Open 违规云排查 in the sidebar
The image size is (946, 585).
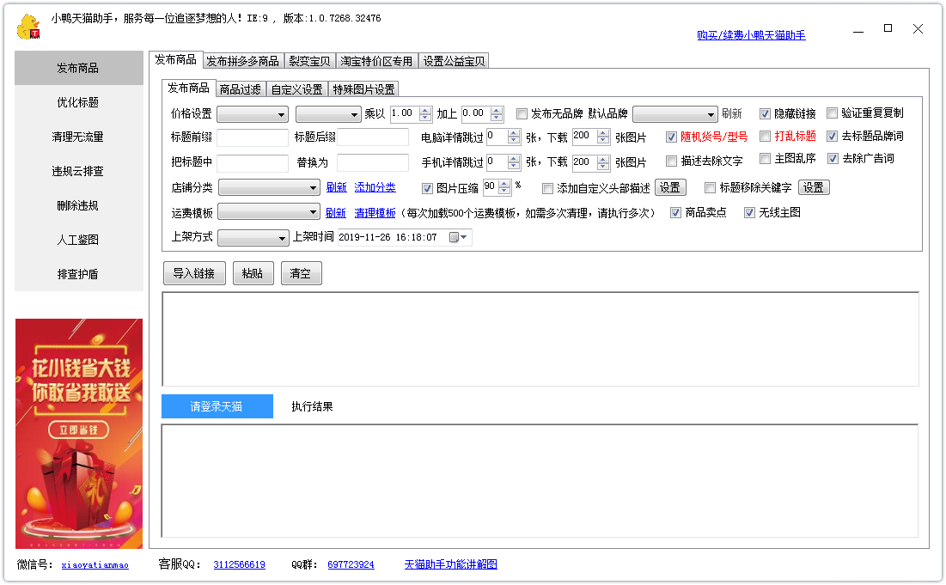[x=79, y=171]
